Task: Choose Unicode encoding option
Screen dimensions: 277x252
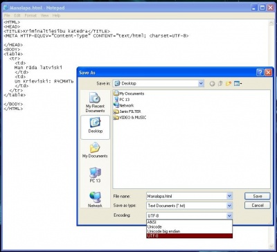Action: [189, 226]
